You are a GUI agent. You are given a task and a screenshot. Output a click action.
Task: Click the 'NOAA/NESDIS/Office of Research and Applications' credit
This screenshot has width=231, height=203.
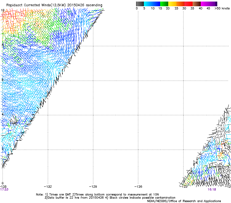point(184,201)
